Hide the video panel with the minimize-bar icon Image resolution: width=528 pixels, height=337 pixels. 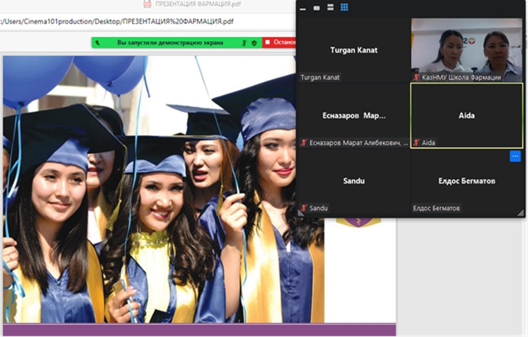303,8
